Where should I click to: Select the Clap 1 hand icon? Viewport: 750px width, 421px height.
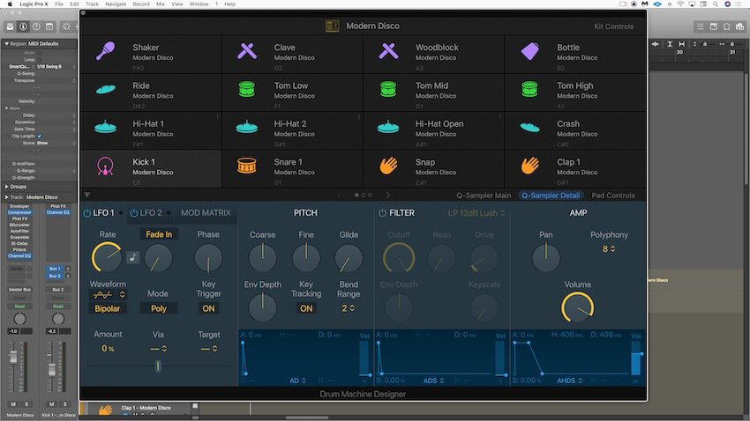(x=530, y=166)
